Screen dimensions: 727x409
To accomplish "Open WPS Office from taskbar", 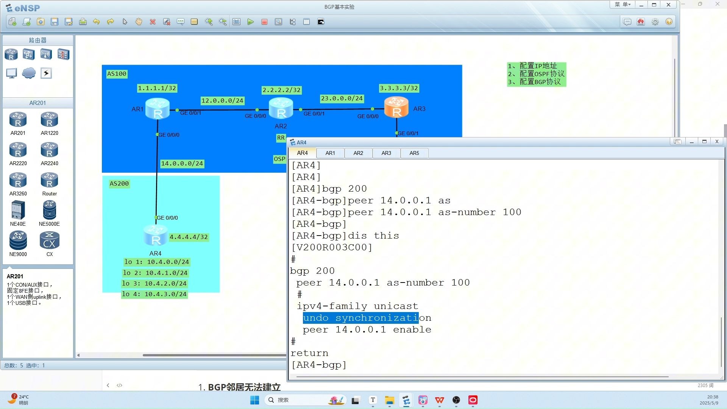I will click(440, 400).
